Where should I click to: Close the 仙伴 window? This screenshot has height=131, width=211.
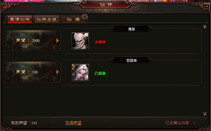207,6
